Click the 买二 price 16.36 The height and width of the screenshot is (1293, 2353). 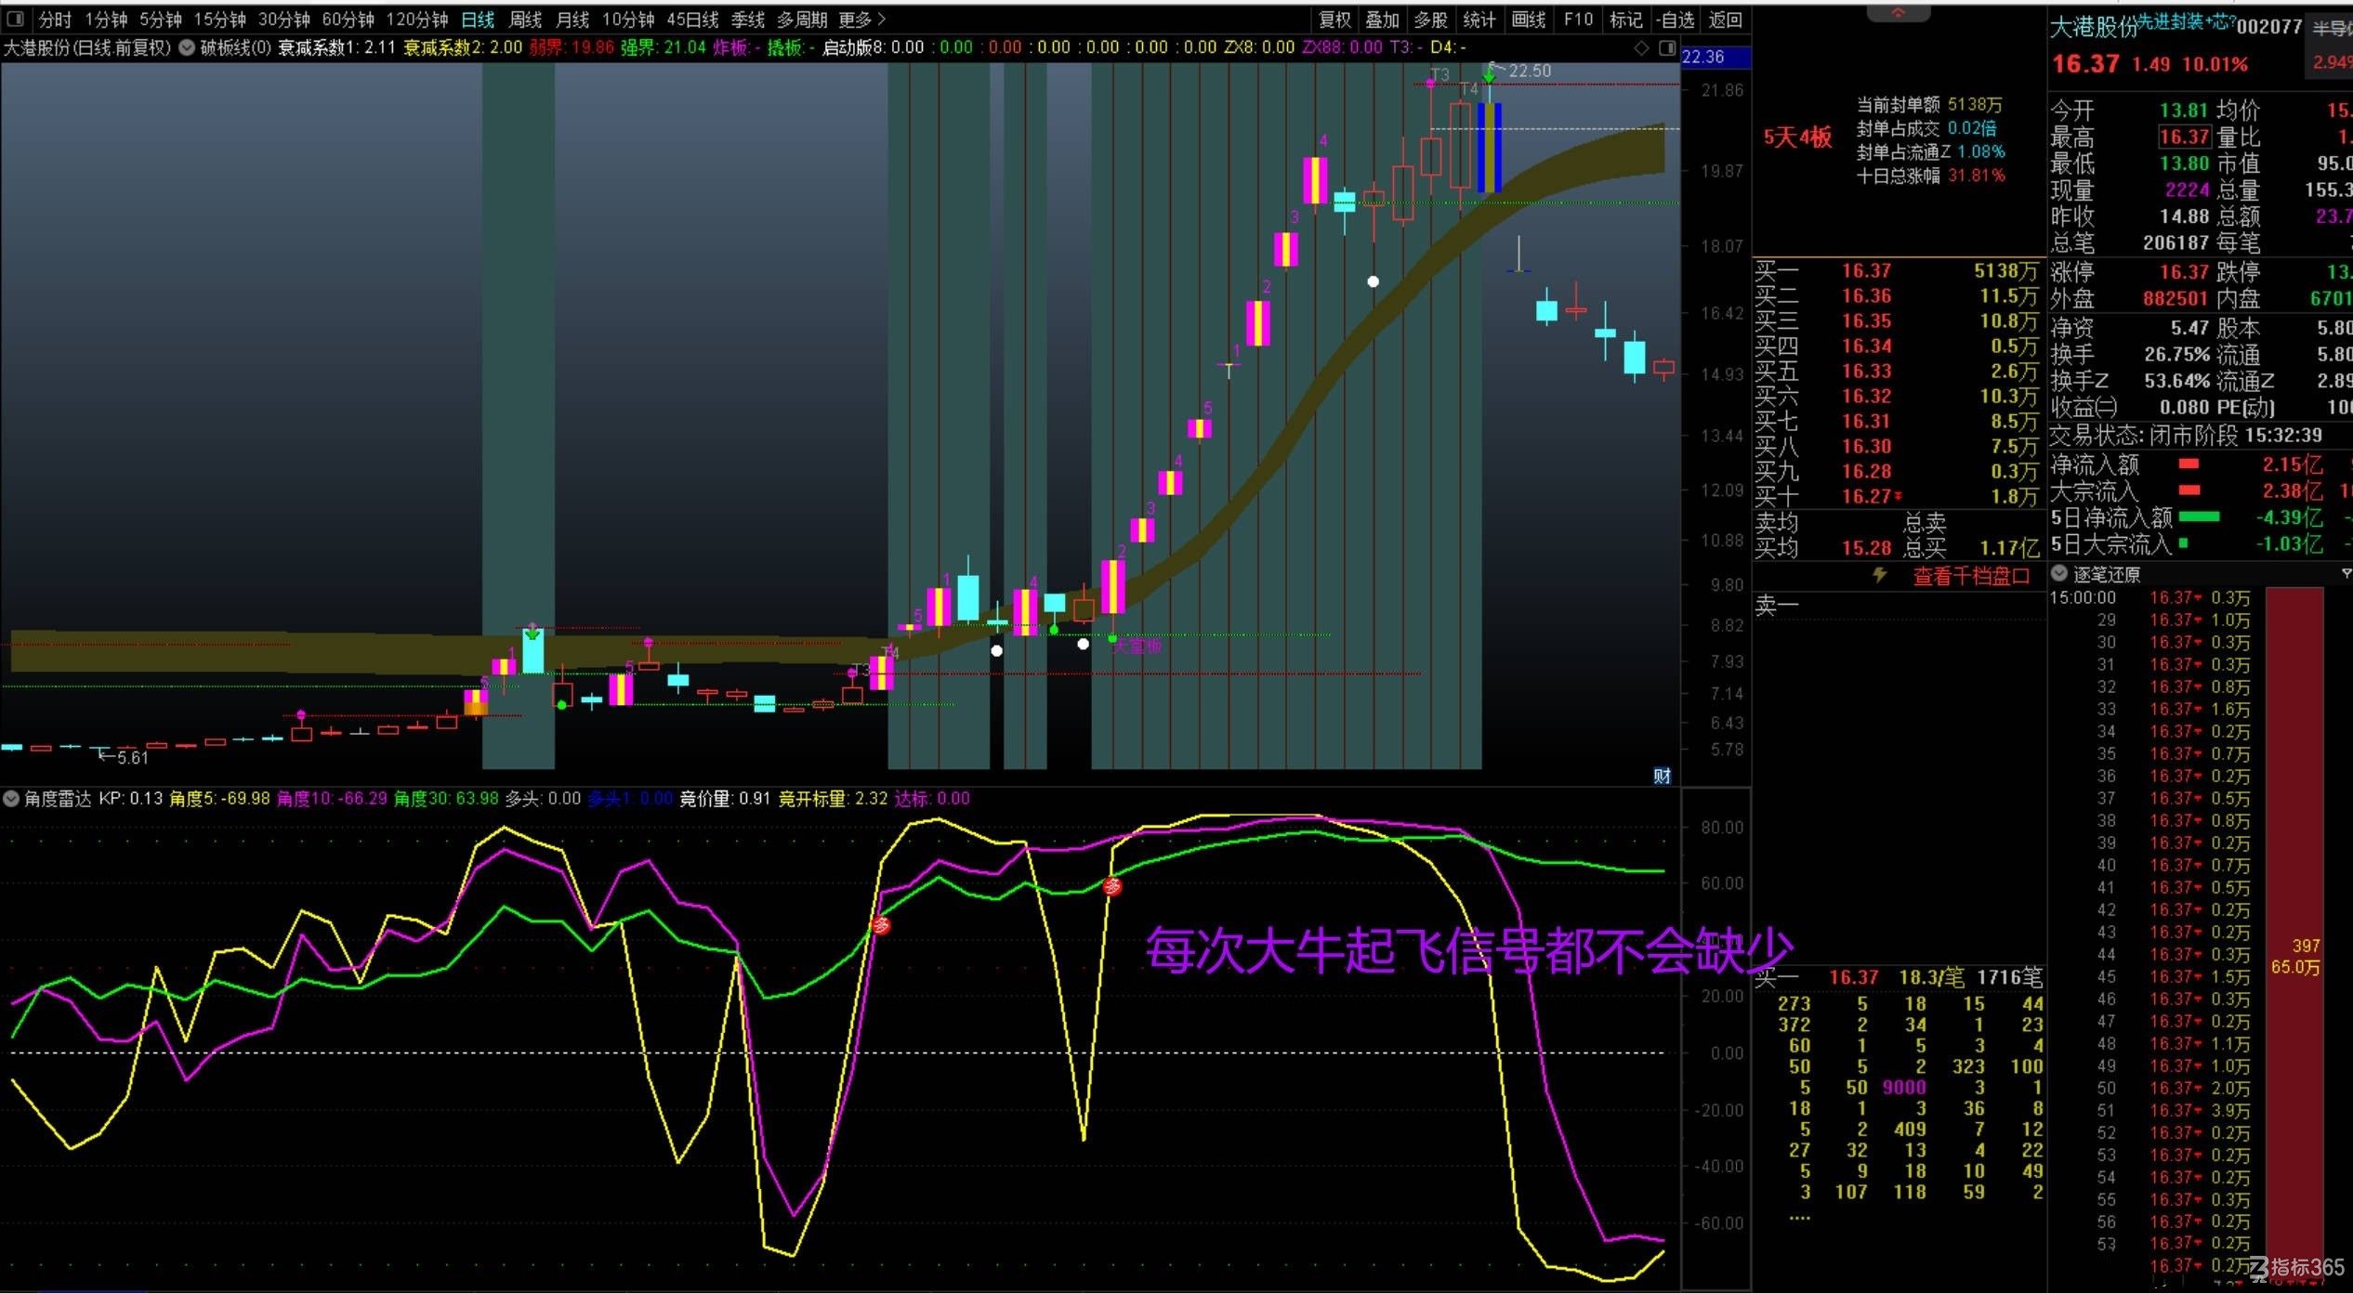(x=1866, y=295)
